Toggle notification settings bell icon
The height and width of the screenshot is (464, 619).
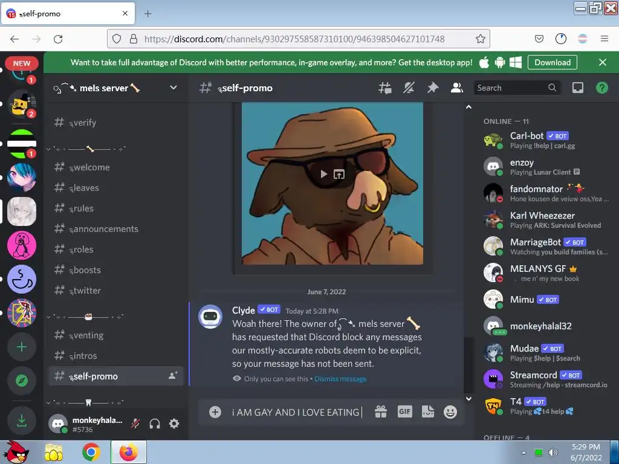[x=409, y=88]
